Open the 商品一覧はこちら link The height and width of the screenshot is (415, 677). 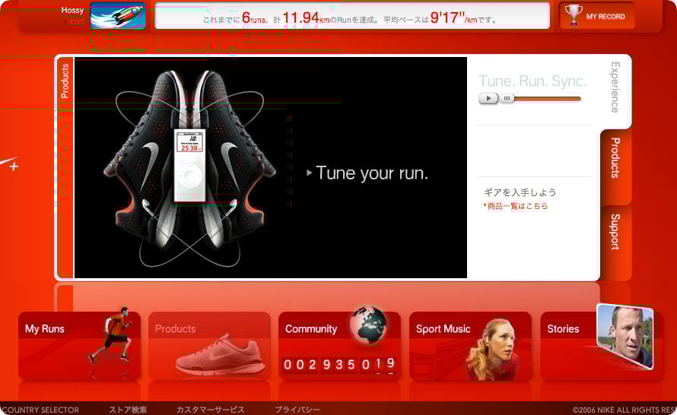click(516, 206)
